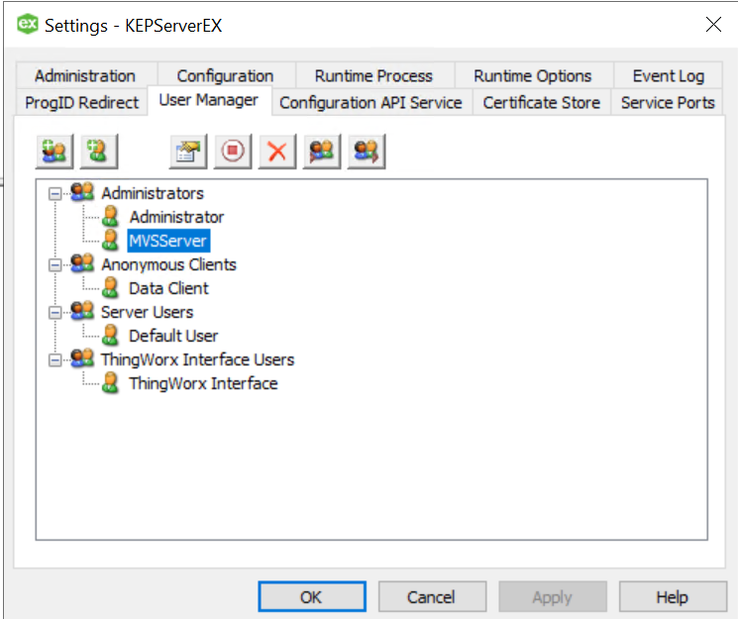Screen dimensions: 738x619
Task: Select the Default User label
Action: pyautogui.click(x=173, y=336)
